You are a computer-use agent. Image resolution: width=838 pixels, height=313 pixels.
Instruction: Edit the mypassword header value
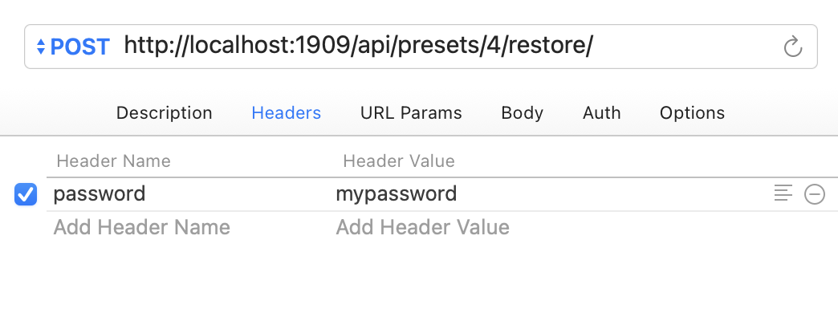[x=396, y=194]
